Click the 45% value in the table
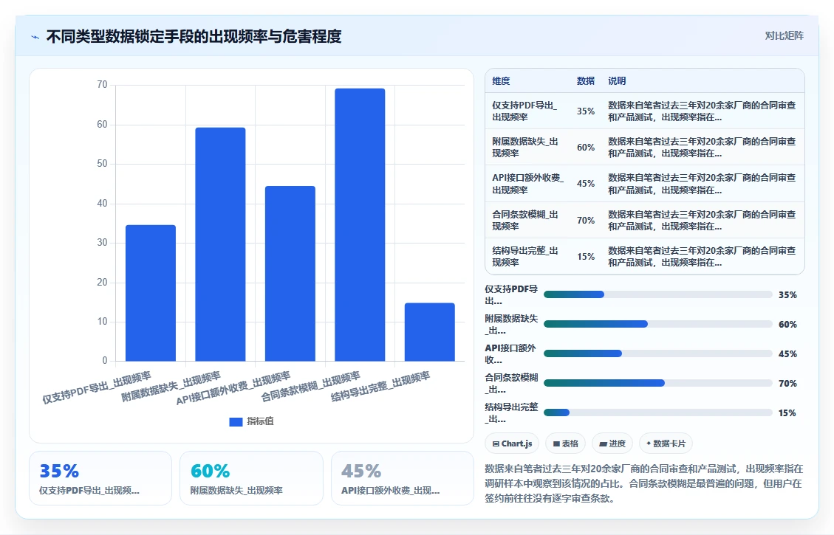This screenshot has width=834, height=535. click(x=586, y=183)
